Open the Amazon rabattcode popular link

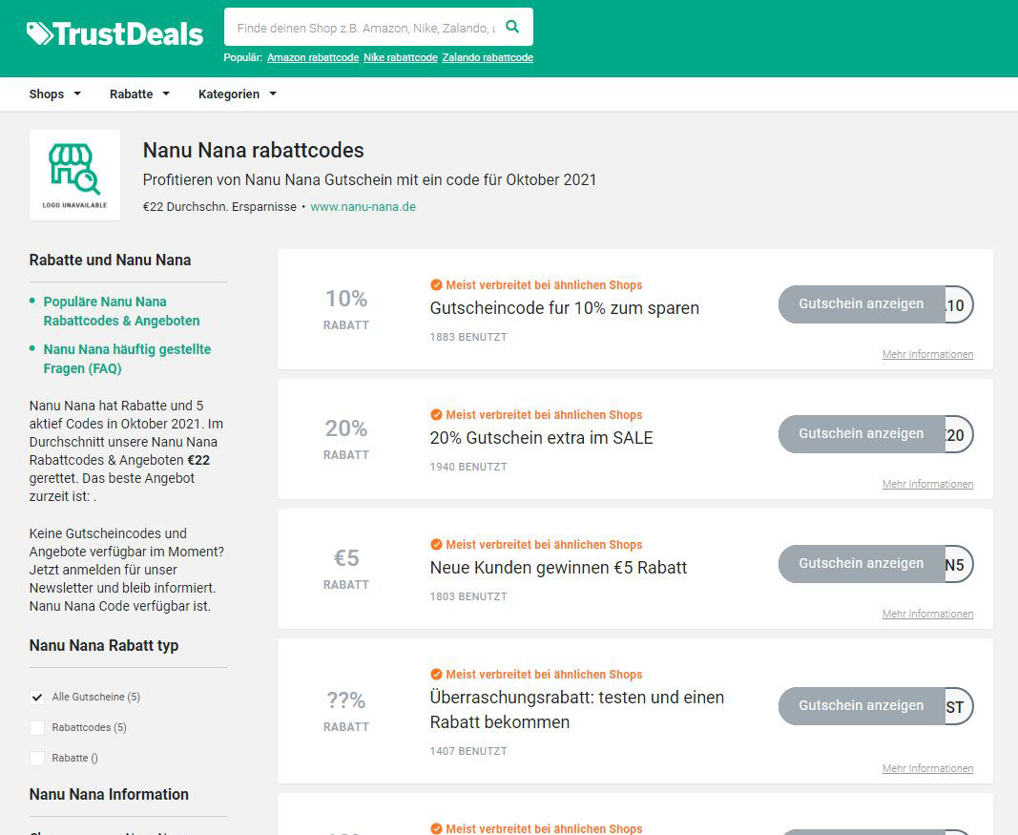click(313, 58)
